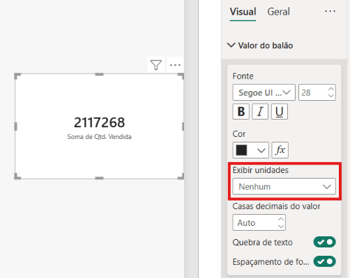Increase the Casas decimais do valor stepper
The height and width of the screenshot is (278, 350).
281,219
